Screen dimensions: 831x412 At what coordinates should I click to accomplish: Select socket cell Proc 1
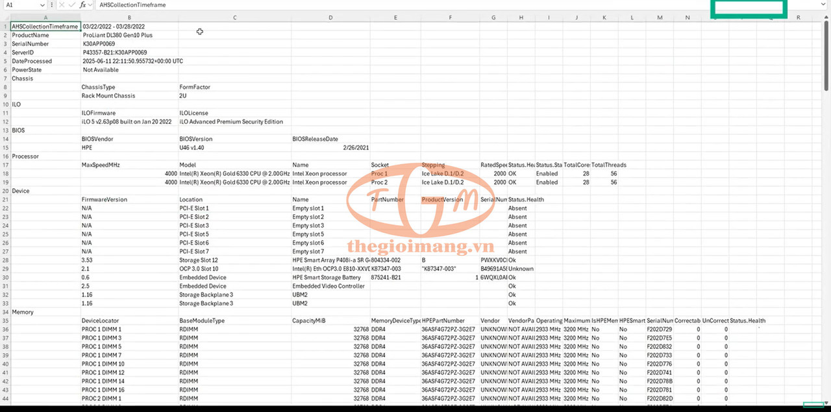395,174
